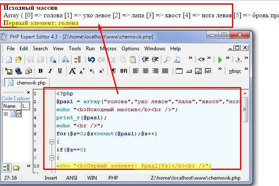The width and height of the screenshot is (279, 186).
Task: Expand the file node in Code Explorer
Action: click(x=6, y=114)
